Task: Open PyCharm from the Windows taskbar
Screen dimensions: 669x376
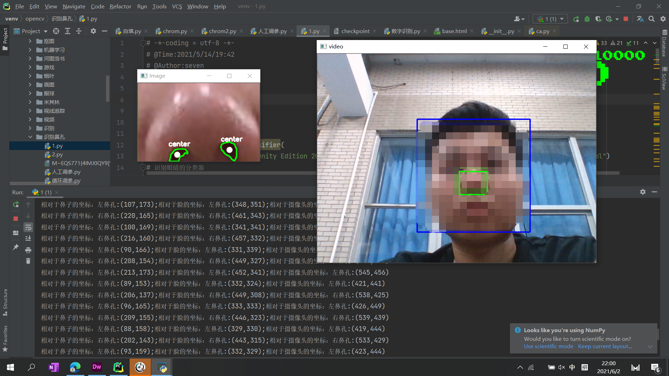Action: click(x=118, y=367)
